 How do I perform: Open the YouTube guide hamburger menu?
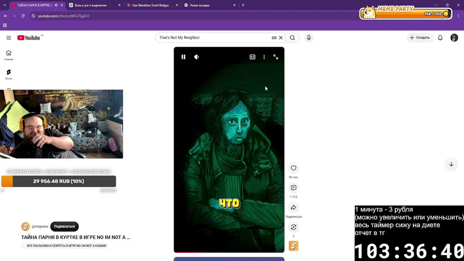pyautogui.click(x=9, y=38)
